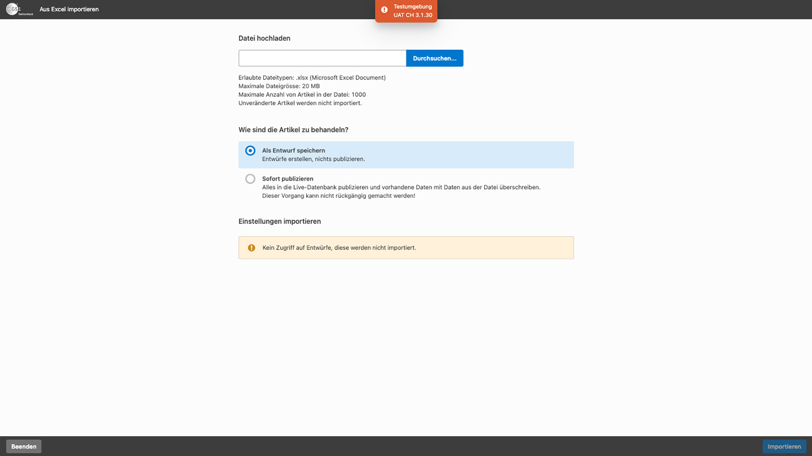Click 'Dieser Vorgang kann nicht rückgängig' warning text
Image resolution: width=812 pixels, height=456 pixels.
click(339, 196)
